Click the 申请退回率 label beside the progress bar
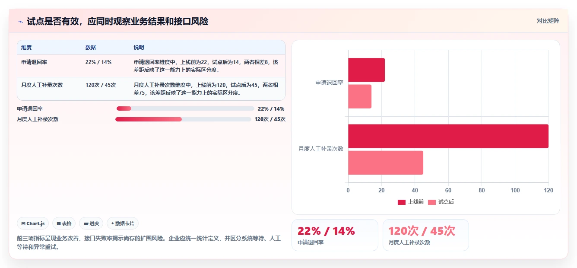The height and width of the screenshot is (268, 577). point(30,109)
